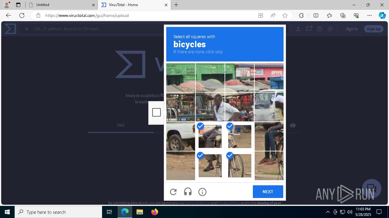The width and height of the screenshot is (389, 218).
Task: Click the Sign up button
Action: pyautogui.click(x=374, y=29)
